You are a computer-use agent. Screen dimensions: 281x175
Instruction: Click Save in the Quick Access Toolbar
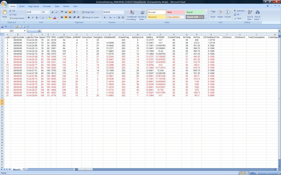pyautogui.click(x=2, y=27)
